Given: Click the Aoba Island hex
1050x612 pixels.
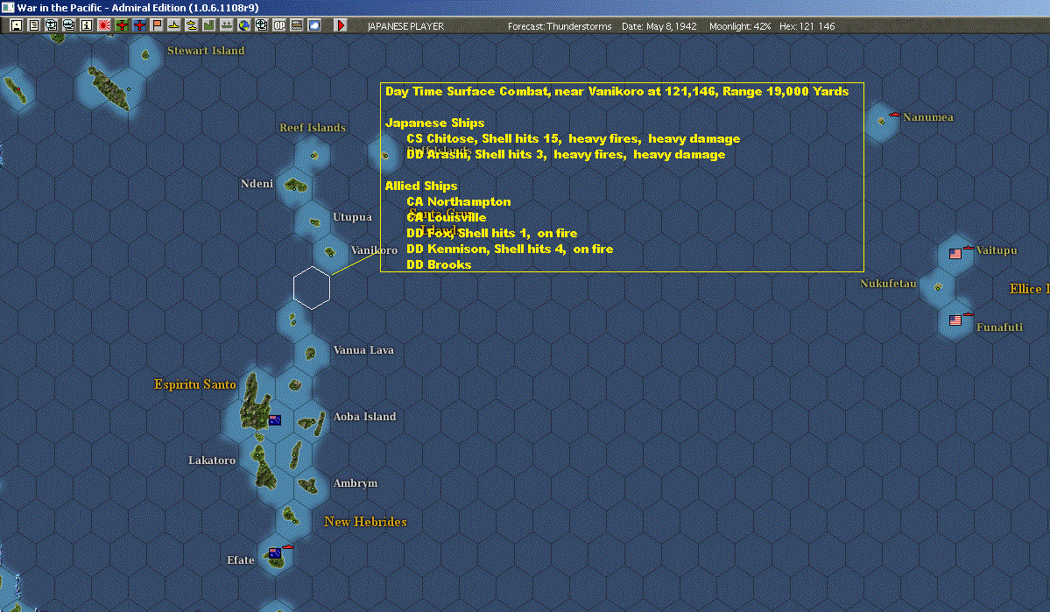Looking at the screenshot, I should click(x=310, y=422).
